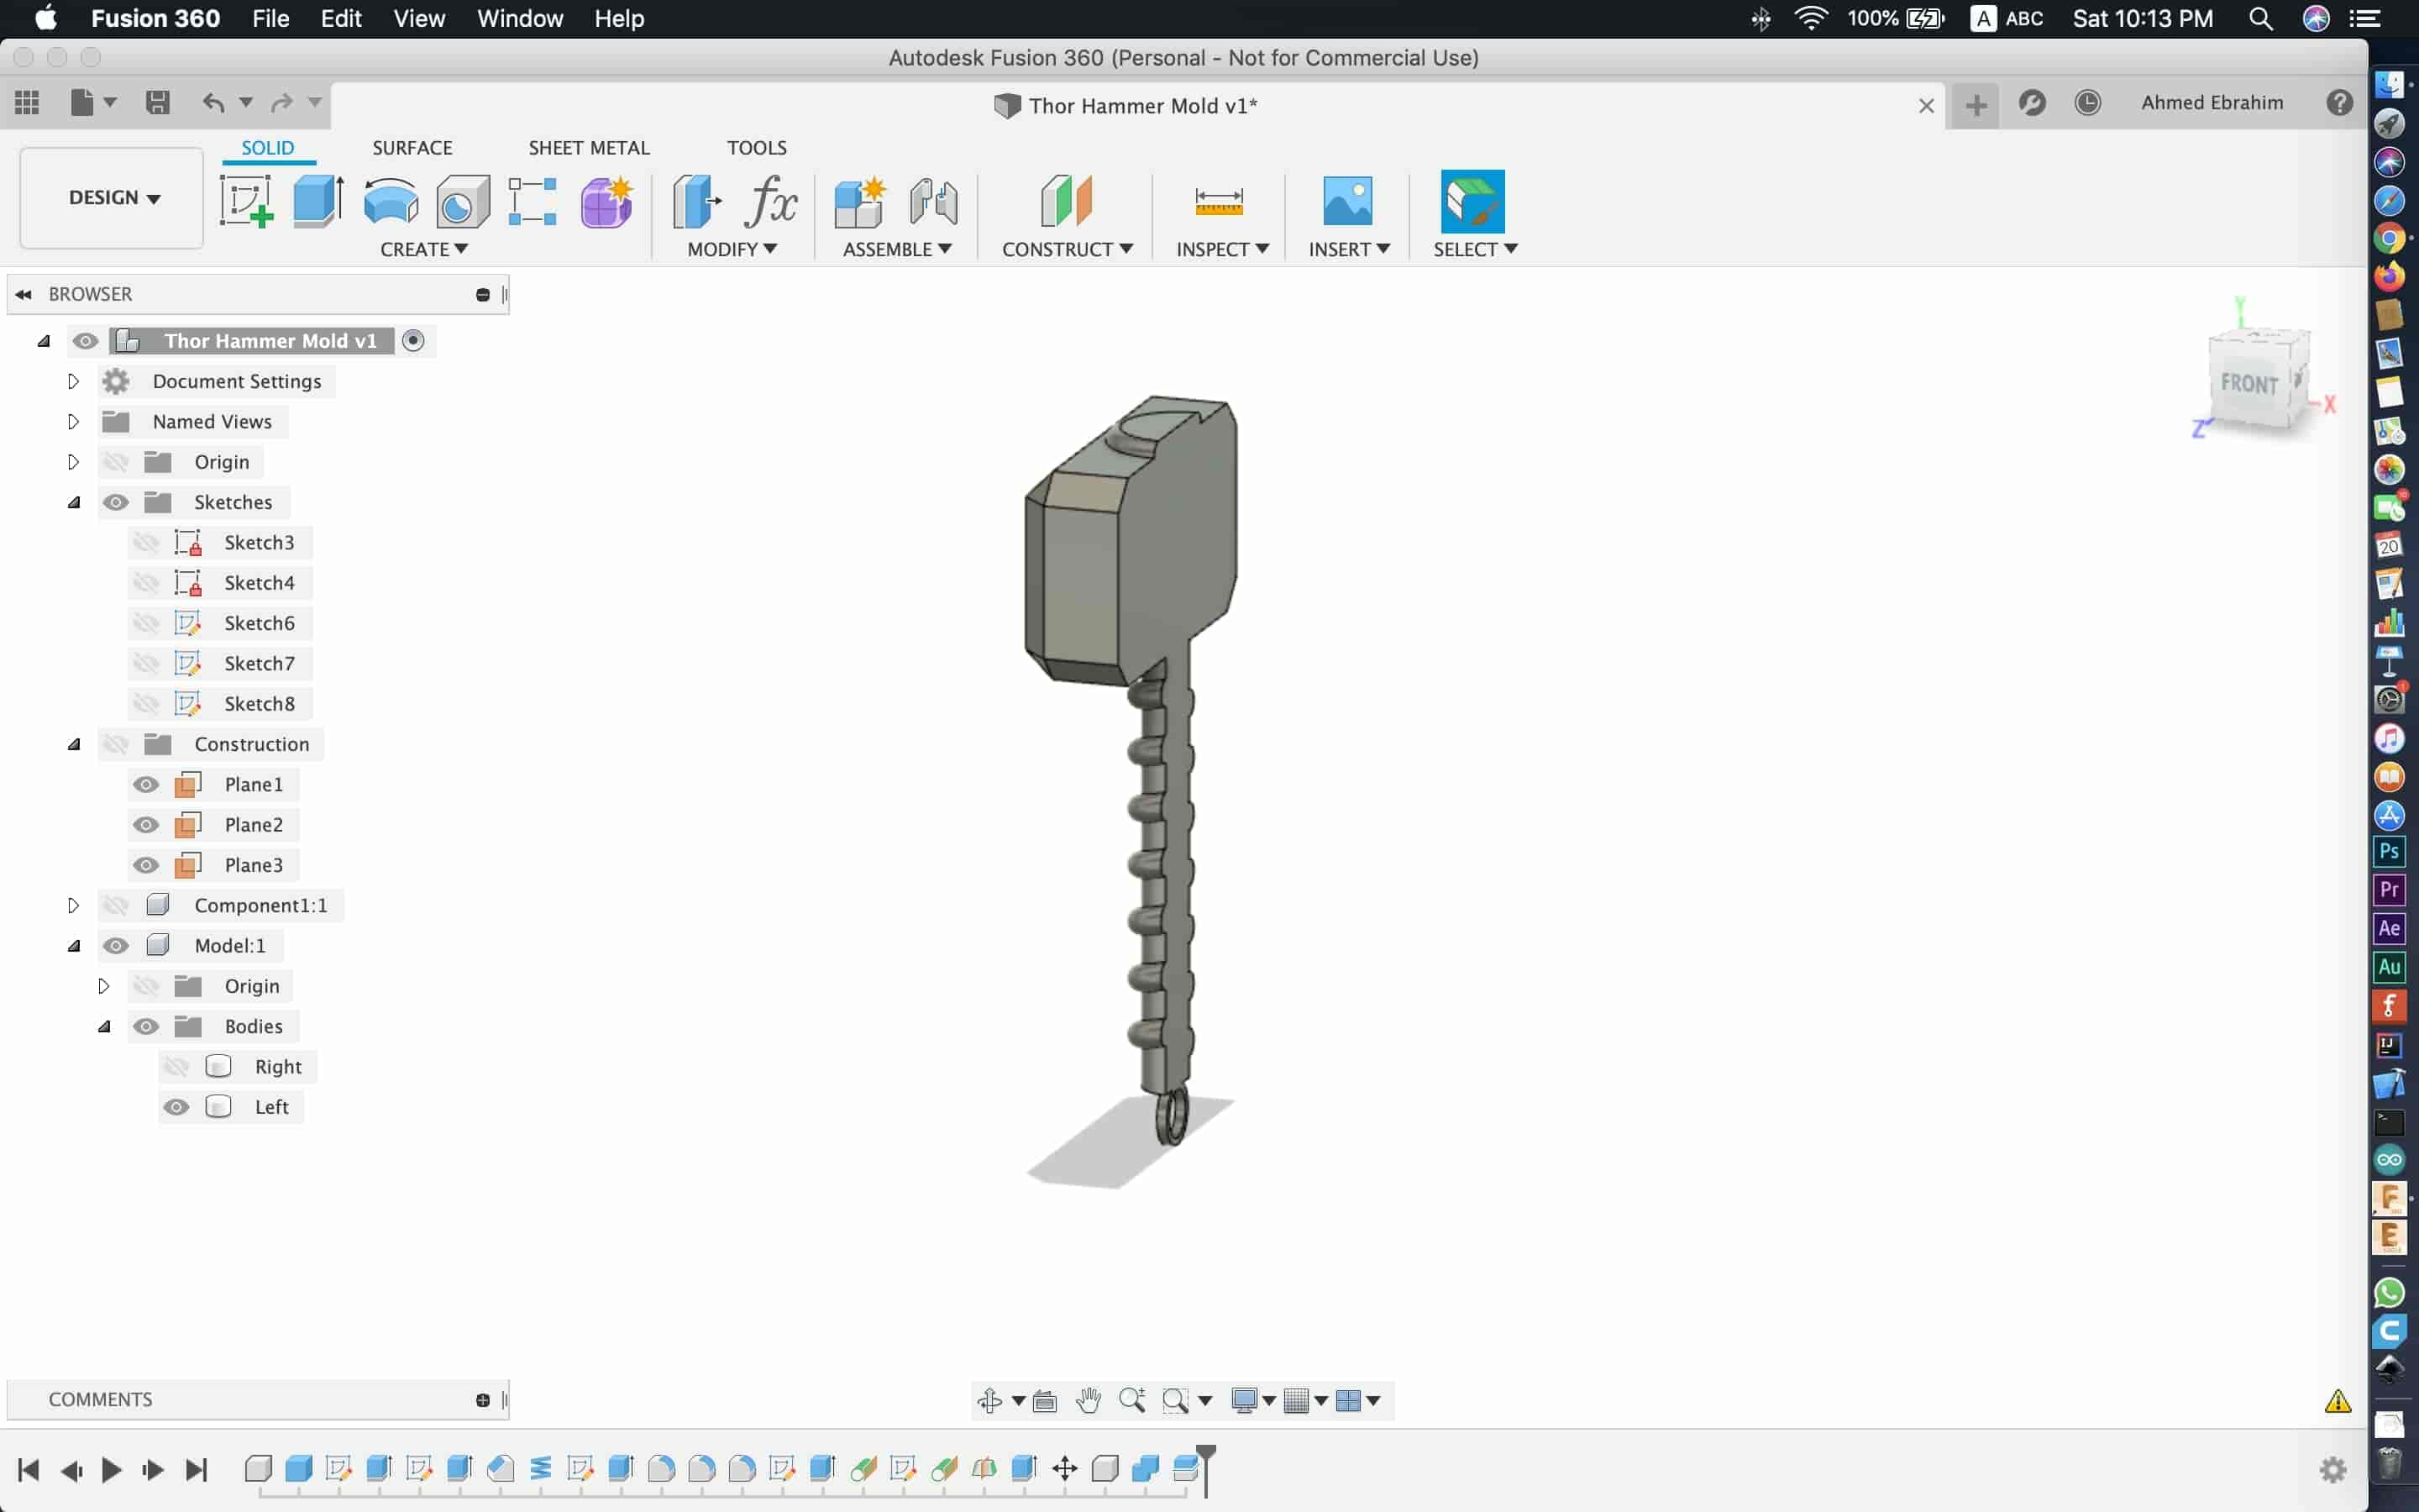The height and width of the screenshot is (1512, 2419).
Task: Show Component1:1 via eye icon
Action: [x=116, y=905]
